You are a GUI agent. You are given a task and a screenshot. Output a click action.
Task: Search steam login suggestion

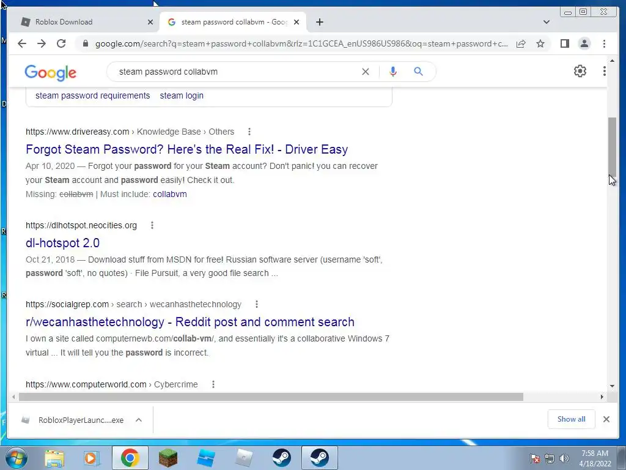coord(182,95)
